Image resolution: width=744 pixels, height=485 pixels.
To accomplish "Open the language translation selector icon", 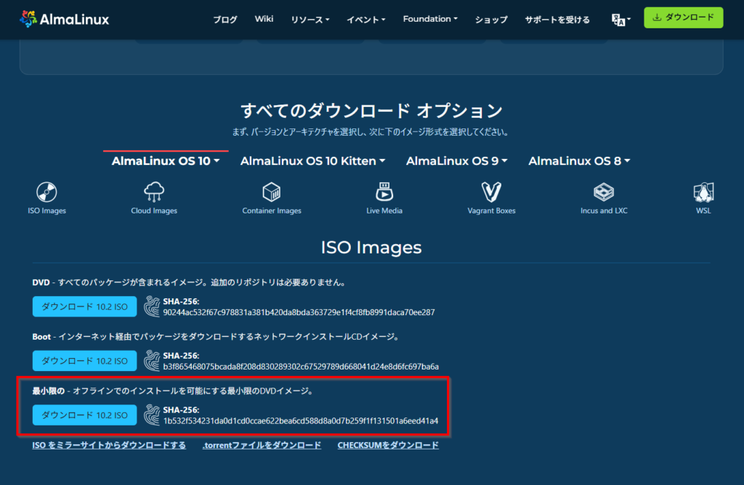I will [620, 20].
